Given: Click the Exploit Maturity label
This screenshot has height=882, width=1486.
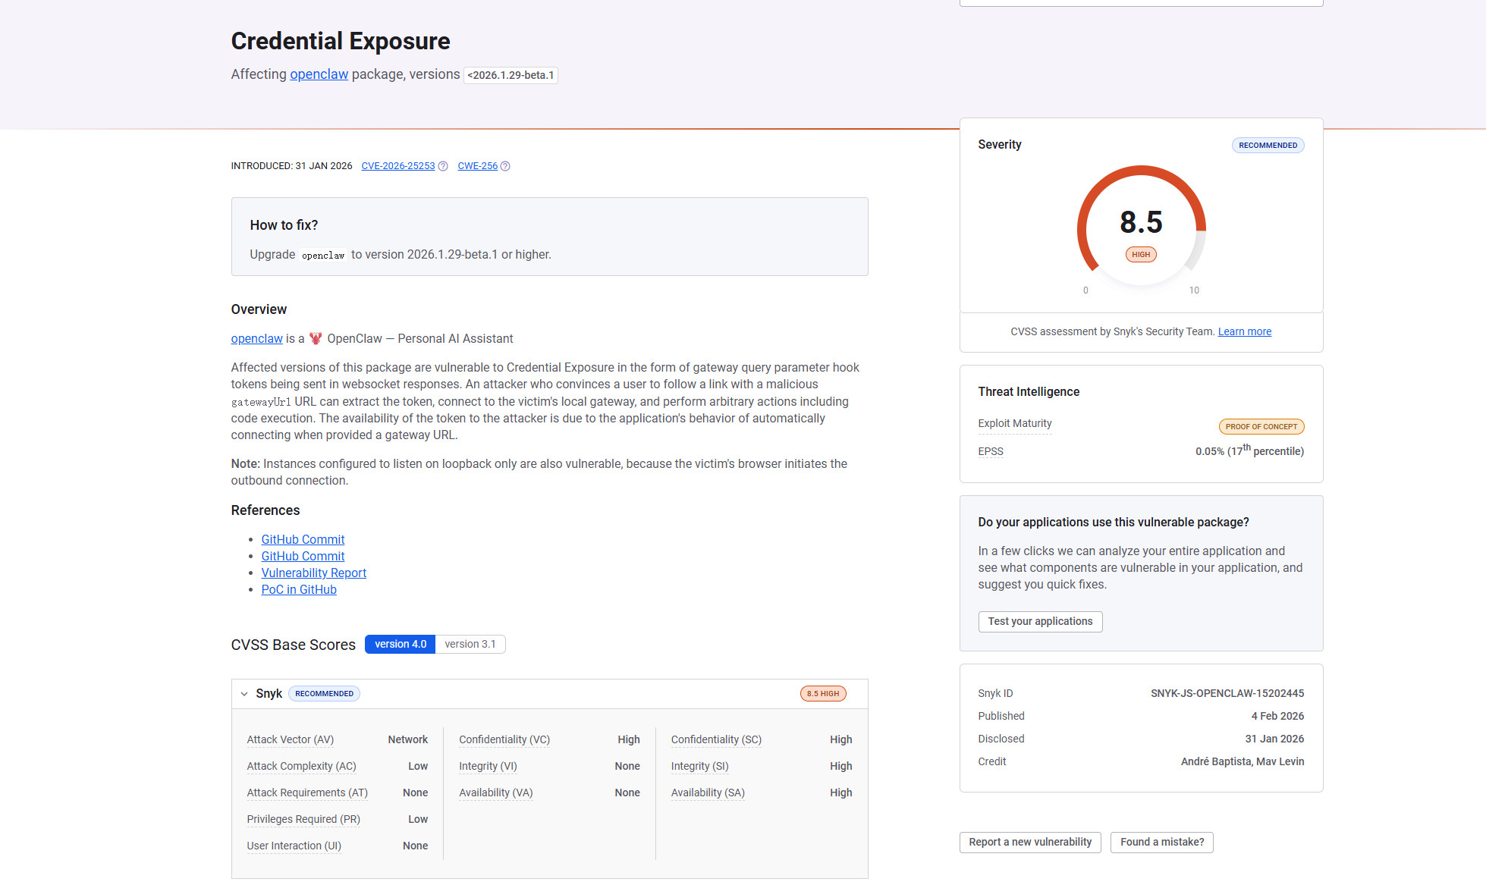Looking at the screenshot, I should [x=1014, y=423].
